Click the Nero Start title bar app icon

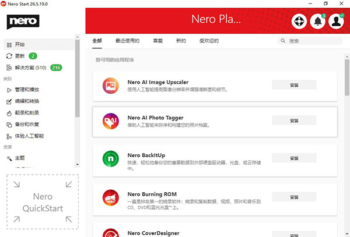click(3, 4)
